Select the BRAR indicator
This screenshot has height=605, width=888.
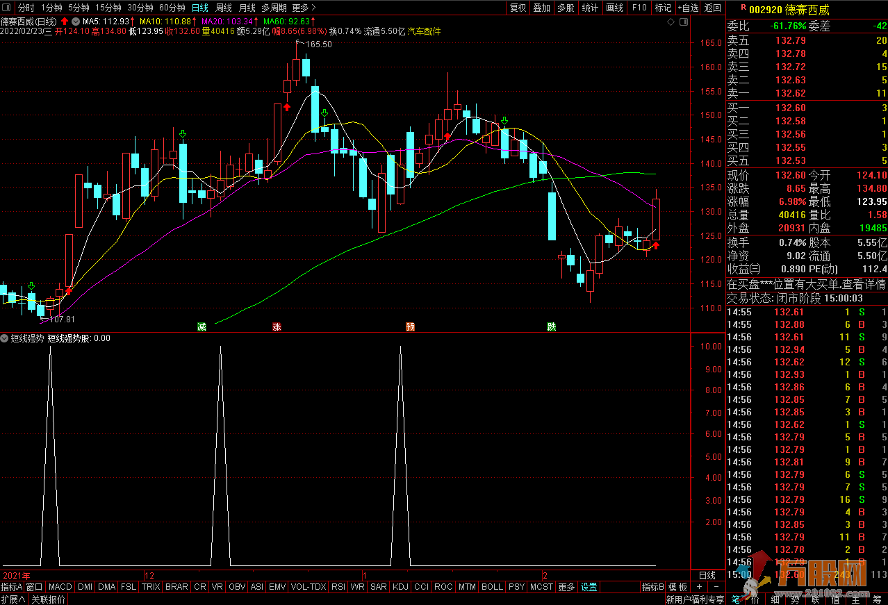(x=176, y=587)
